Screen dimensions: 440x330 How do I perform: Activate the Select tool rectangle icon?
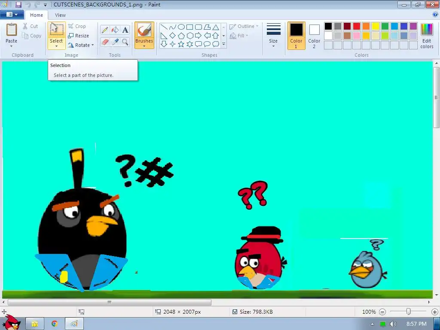point(56,30)
